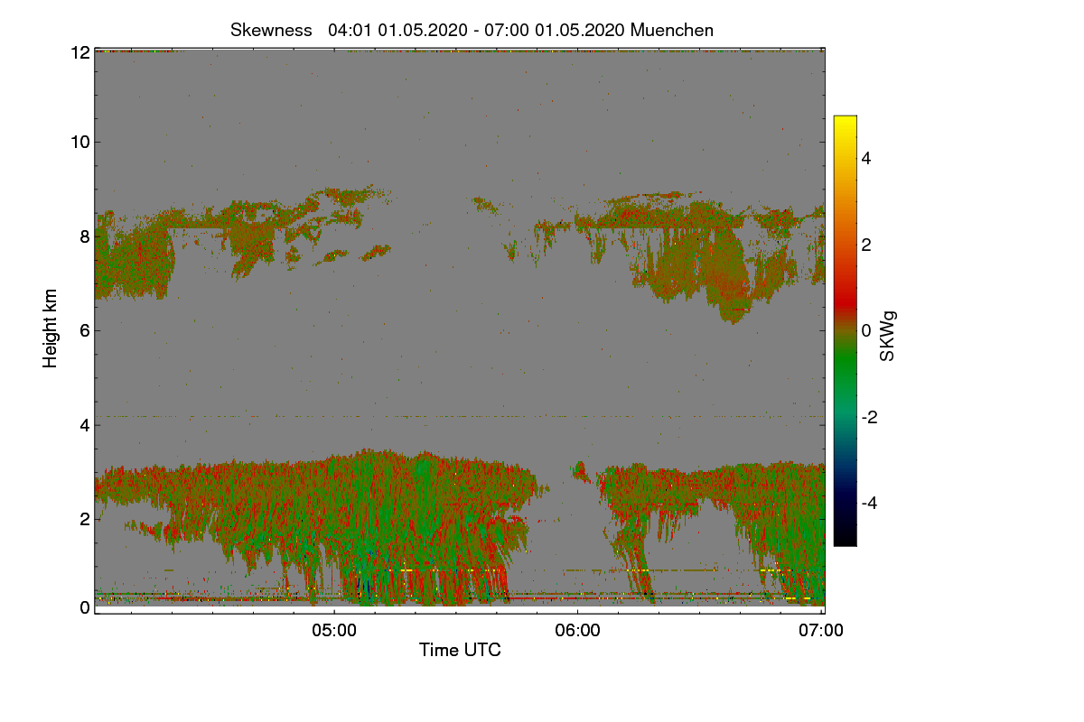1084x722 pixels.
Task: Click the 06:00 time axis label
Action: [577, 631]
